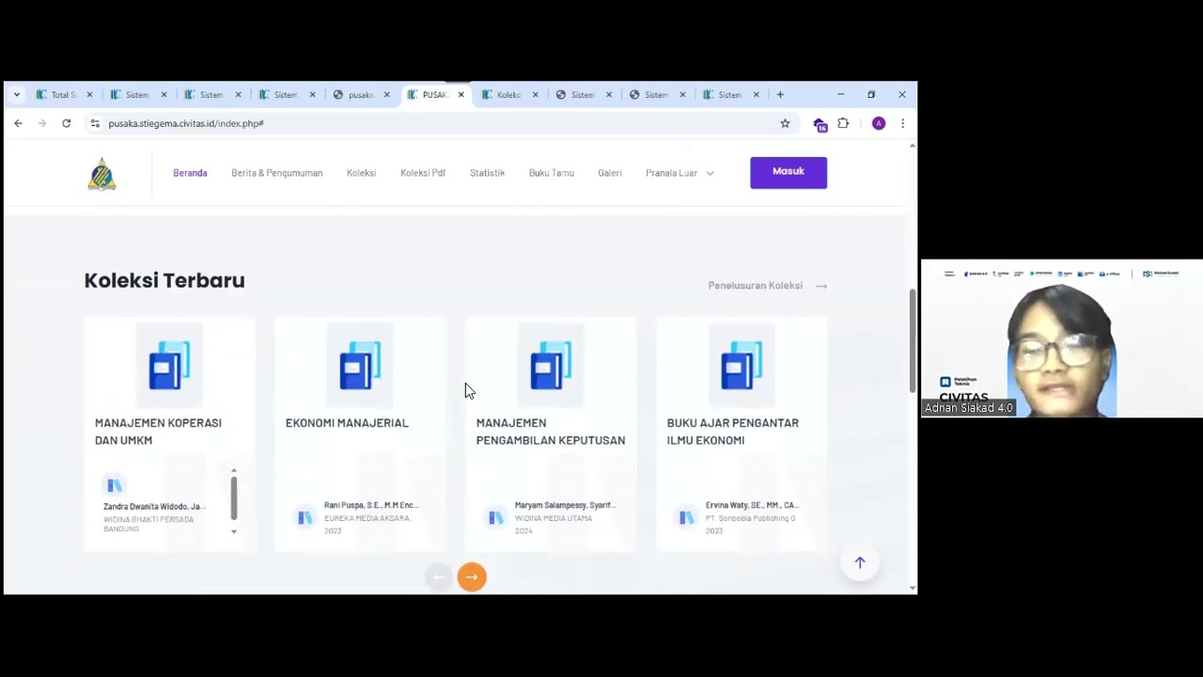
Task: Switch to the lowercase pusaka browser tab
Action: (x=362, y=94)
